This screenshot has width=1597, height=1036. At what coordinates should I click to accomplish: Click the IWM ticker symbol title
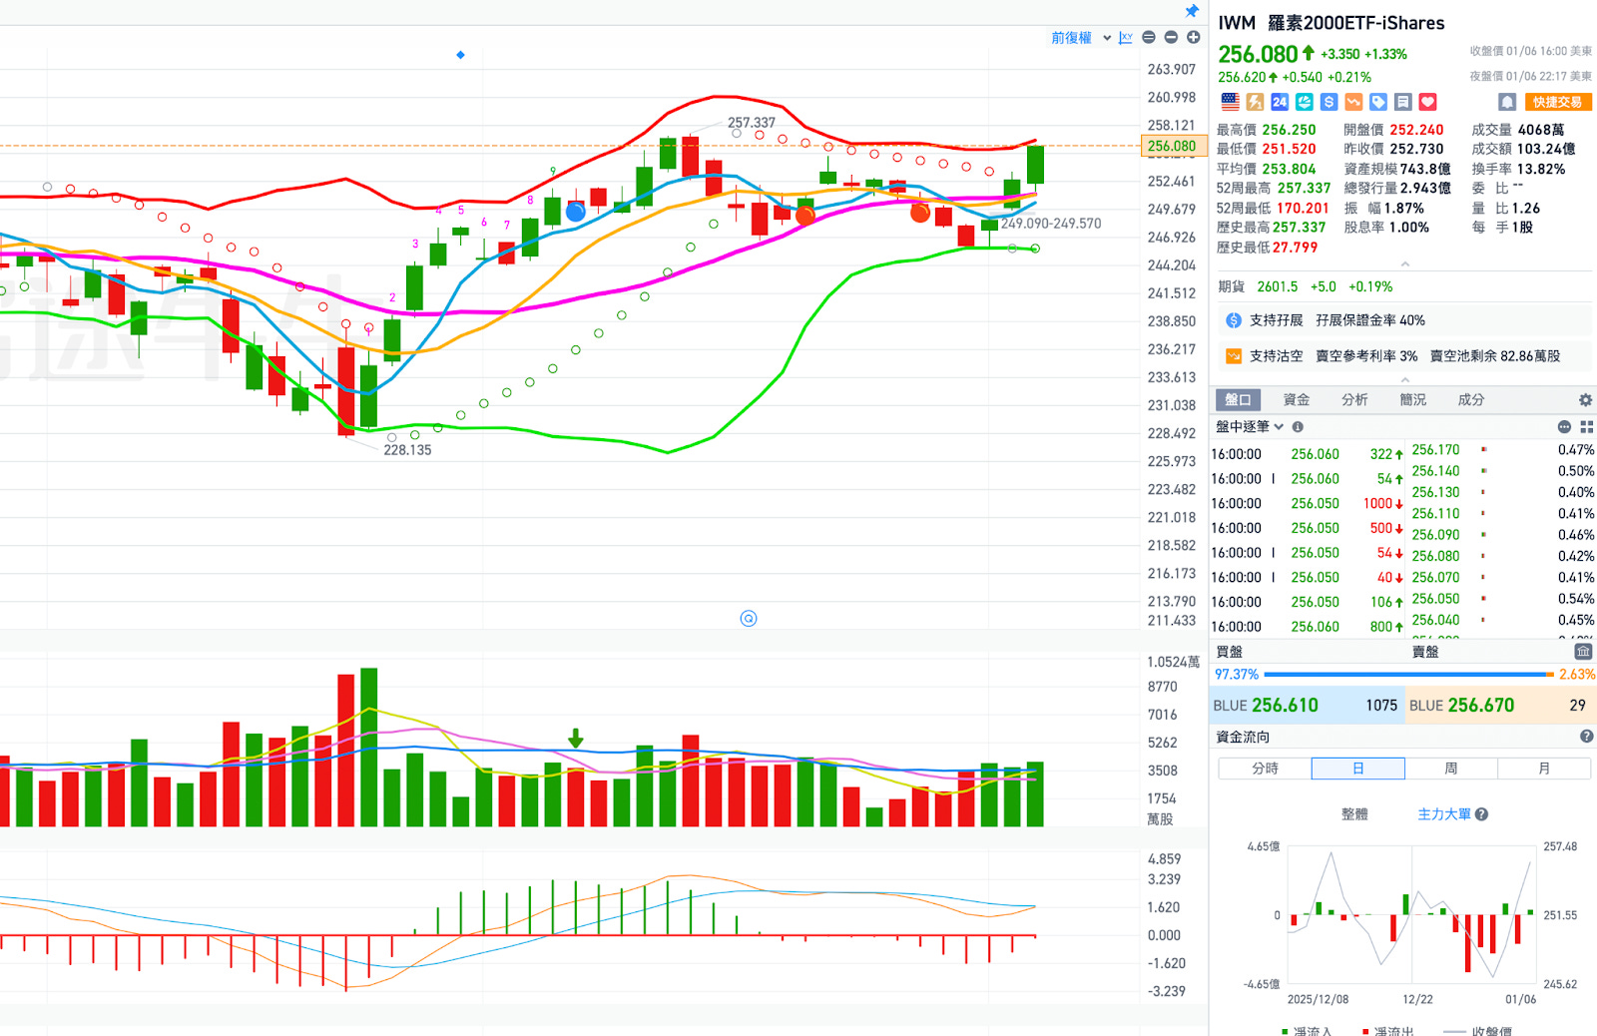click(x=1237, y=23)
